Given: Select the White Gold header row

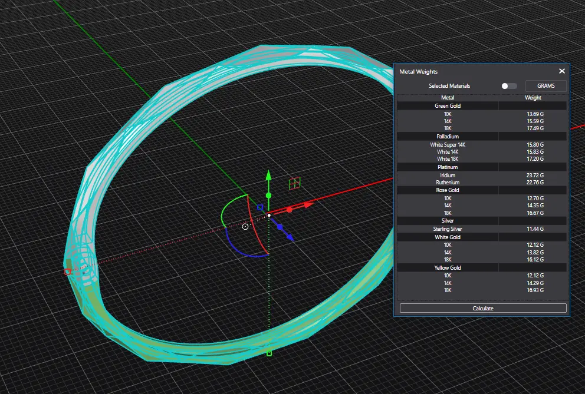Looking at the screenshot, I should pyautogui.click(x=482, y=237).
